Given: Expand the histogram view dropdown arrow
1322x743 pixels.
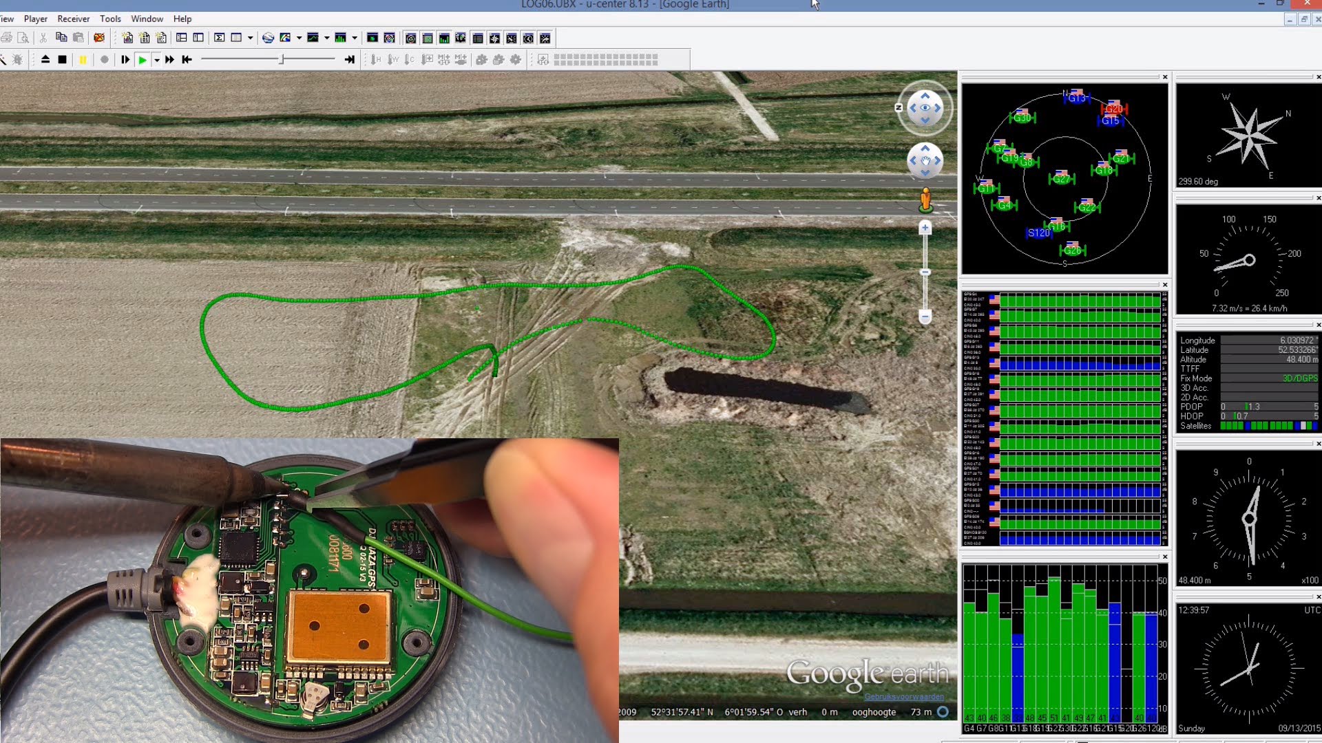Looking at the screenshot, I should (x=355, y=38).
